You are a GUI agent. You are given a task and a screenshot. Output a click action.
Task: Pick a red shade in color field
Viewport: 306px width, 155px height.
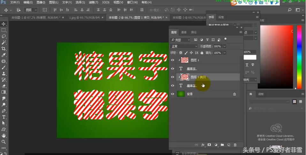click(x=275, y=57)
